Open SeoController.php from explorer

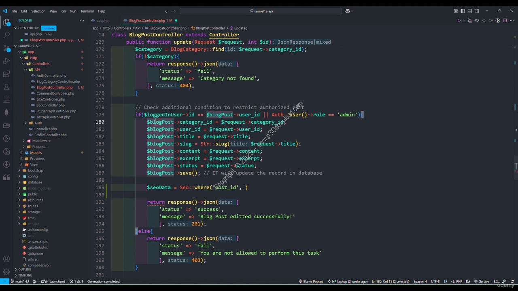[x=51, y=105]
